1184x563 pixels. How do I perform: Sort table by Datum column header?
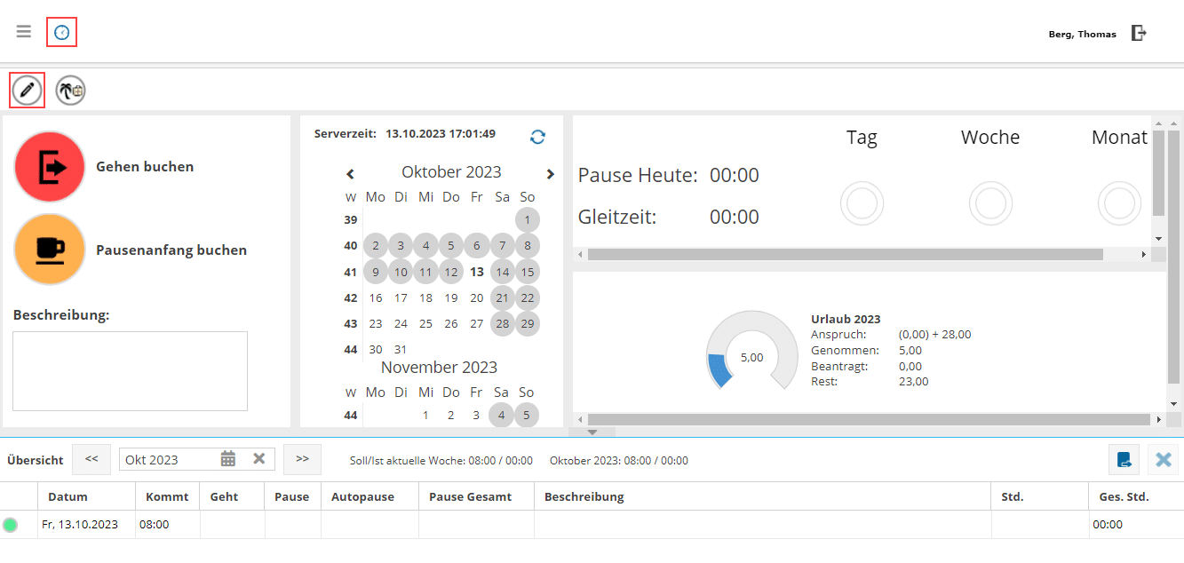68,496
